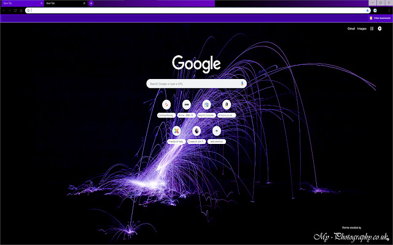The image size is (393, 245).
Task: Open the Chrome three-dot menu
Action: [x=389, y=10]
